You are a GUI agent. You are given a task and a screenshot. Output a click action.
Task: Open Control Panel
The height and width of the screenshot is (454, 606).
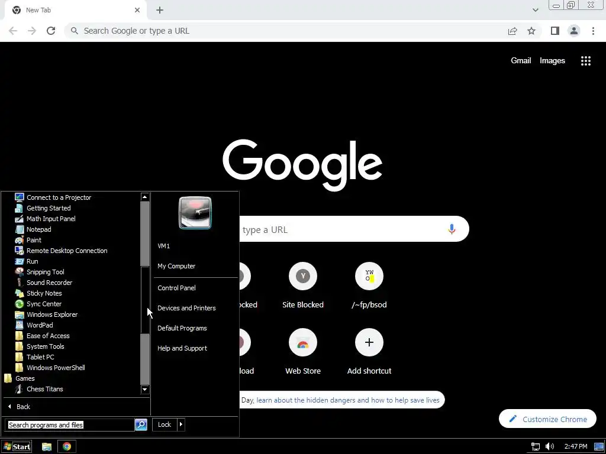176,288
